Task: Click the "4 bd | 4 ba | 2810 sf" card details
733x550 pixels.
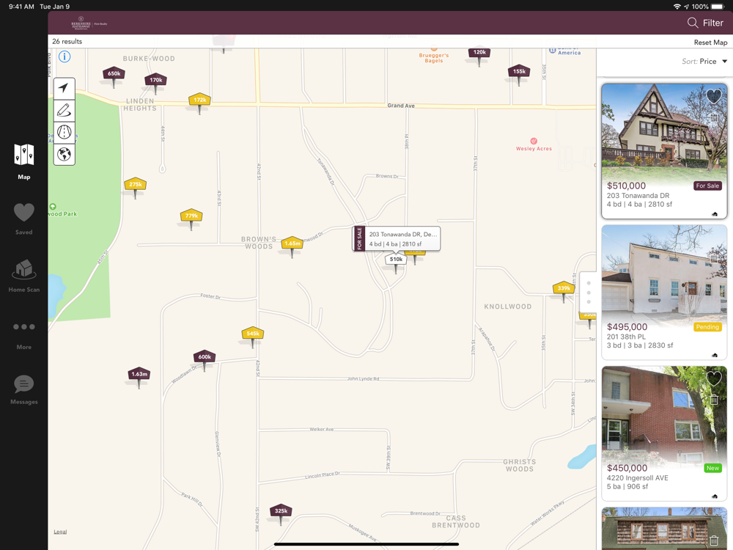Action: [639, 205]
